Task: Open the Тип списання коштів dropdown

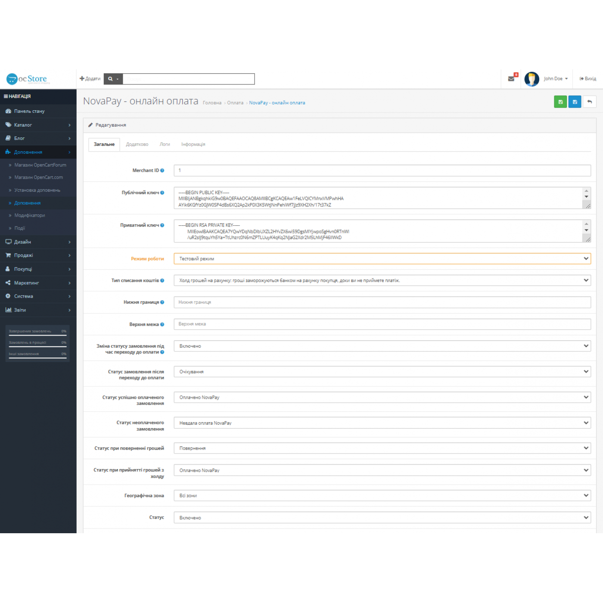Action: pos(382,280)
